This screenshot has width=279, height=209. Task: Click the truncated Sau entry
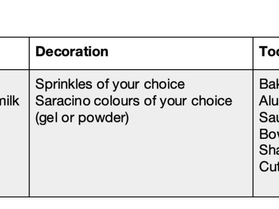(x=269, y=117)
